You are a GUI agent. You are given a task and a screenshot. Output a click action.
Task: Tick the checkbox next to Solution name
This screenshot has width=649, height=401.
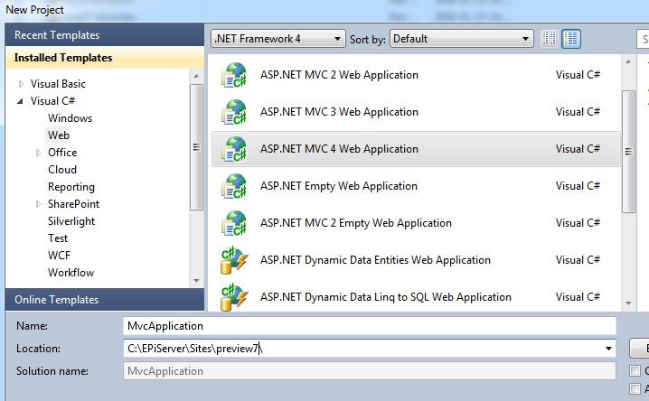(635, 371)
